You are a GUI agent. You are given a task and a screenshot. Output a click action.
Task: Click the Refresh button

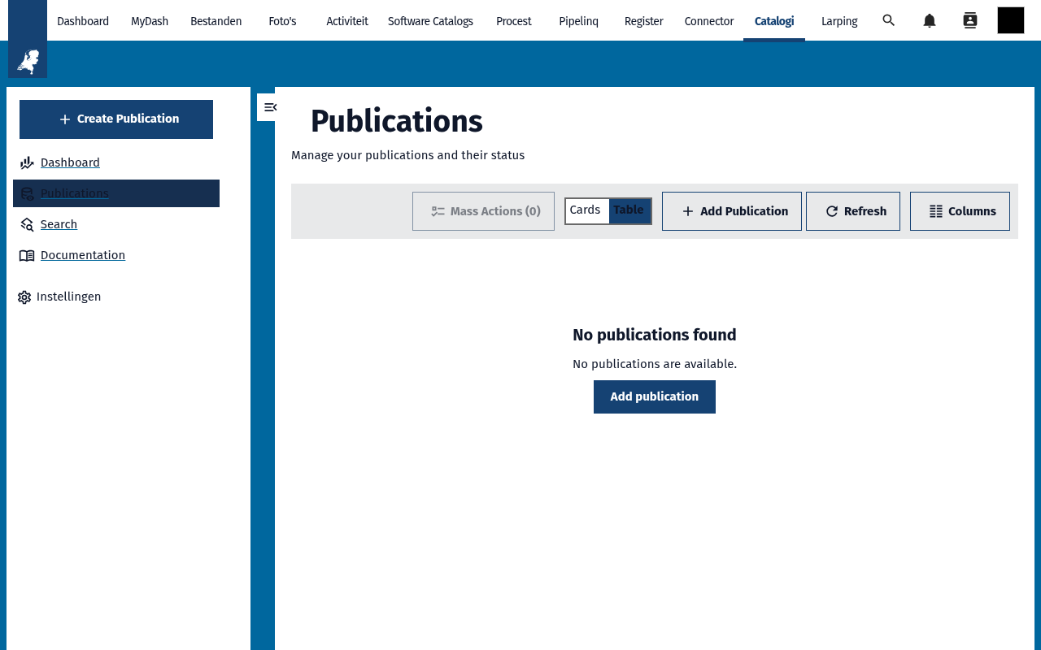[853, 211]
